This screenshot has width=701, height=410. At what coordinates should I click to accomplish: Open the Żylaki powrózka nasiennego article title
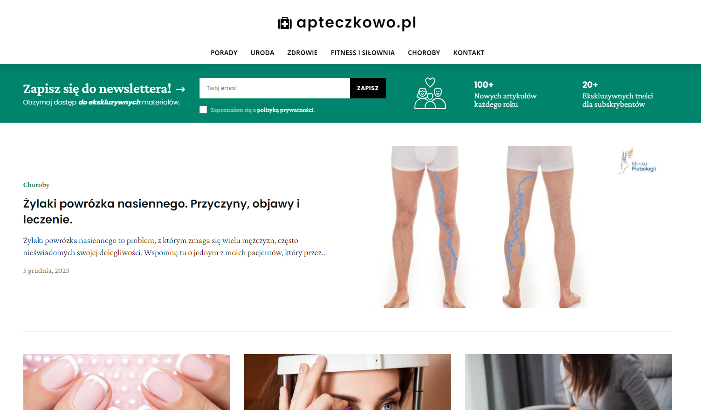(x=161, y=211)
